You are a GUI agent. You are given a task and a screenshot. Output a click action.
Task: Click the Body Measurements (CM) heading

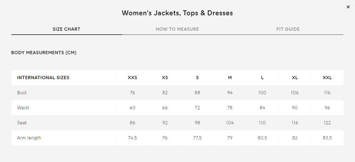point(44,53)
